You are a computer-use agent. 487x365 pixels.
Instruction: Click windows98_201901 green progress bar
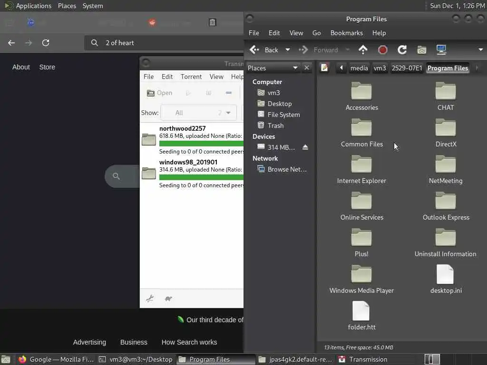(x=201, y=177)
